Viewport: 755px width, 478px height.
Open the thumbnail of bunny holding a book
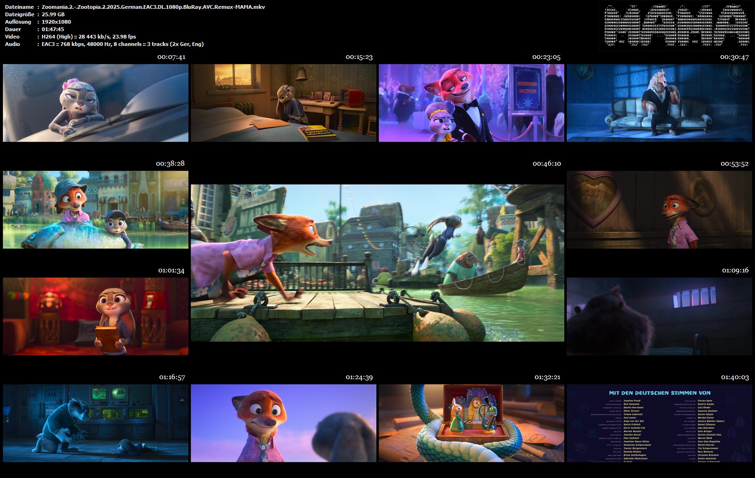(96, 317)
